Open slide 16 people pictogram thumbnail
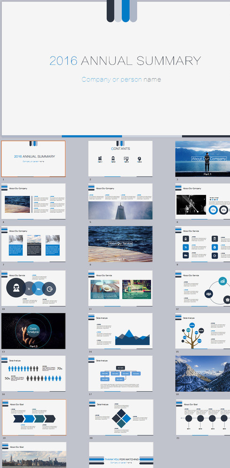 [33, 374]
